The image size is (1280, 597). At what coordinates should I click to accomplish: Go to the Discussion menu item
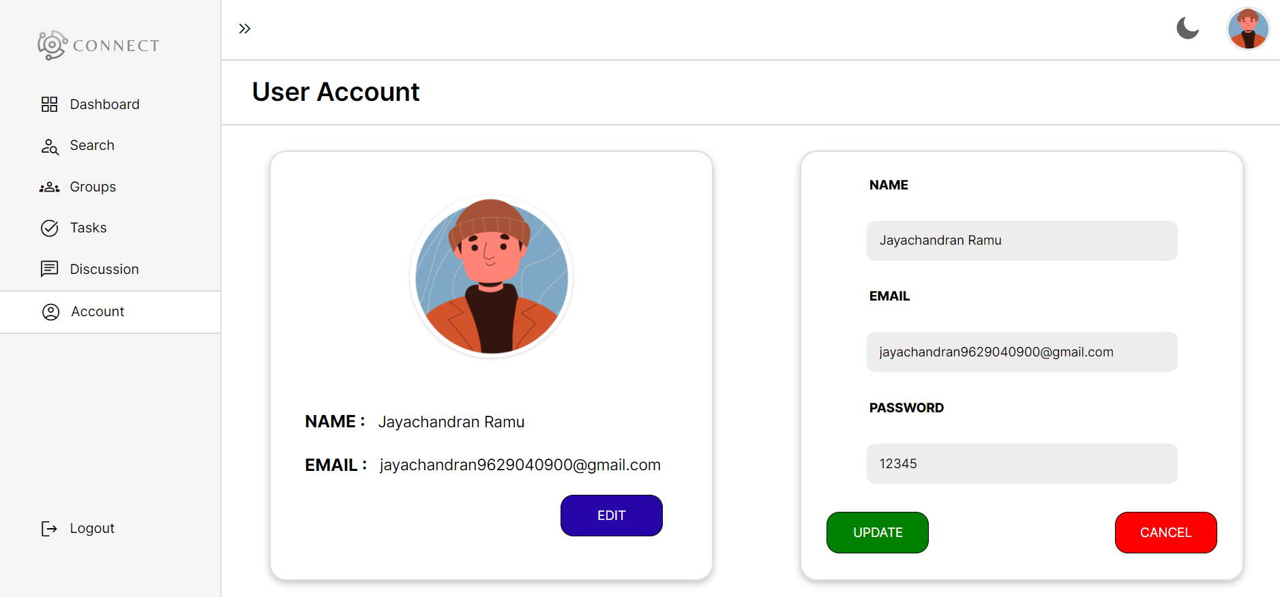click(104, 269)
